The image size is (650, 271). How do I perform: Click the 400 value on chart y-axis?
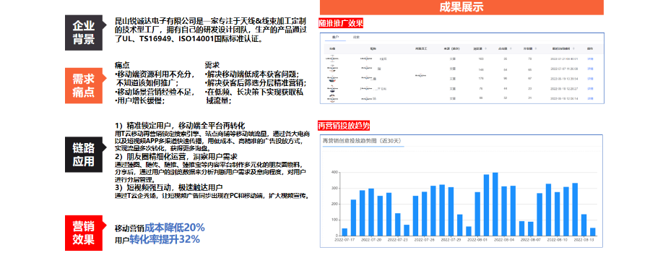click(335, 172)
